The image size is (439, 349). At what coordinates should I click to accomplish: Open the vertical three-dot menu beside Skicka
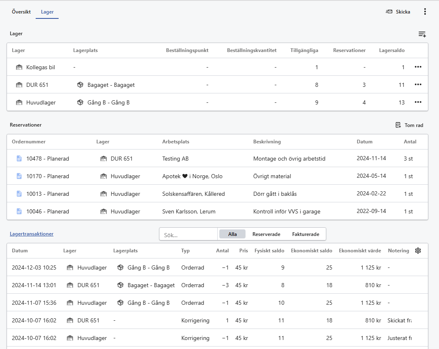click(x=425, y=12)
